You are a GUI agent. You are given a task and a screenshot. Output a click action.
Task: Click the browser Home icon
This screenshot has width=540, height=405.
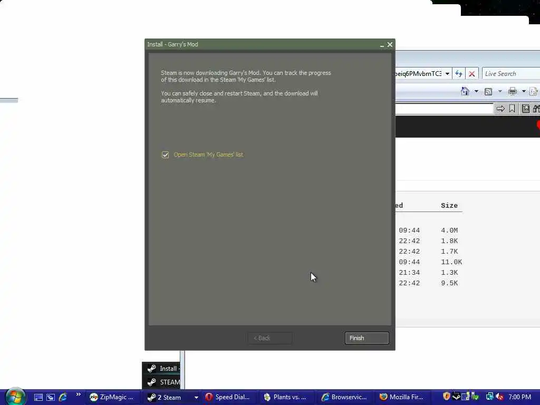coord(465,91)
